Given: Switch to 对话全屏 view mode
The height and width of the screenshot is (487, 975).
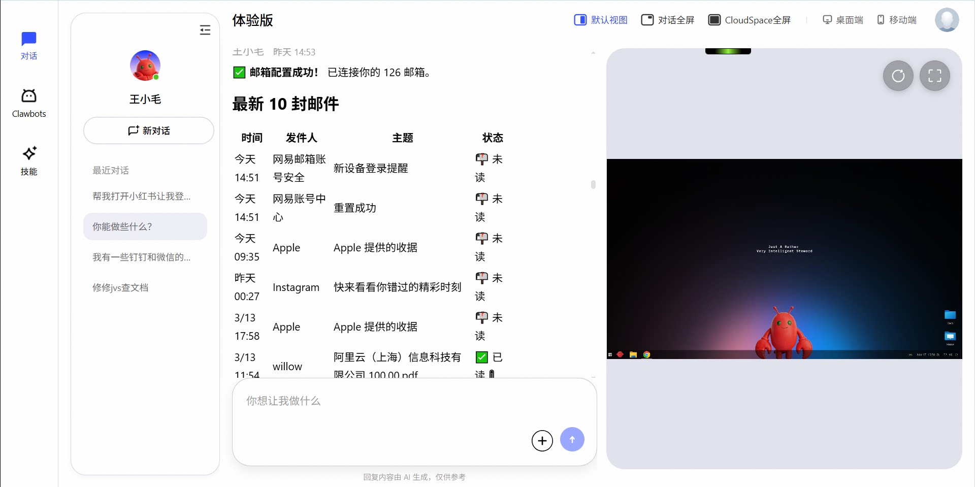Looking at the screenshot, I should pyautogui.click(x=668, y=20).
